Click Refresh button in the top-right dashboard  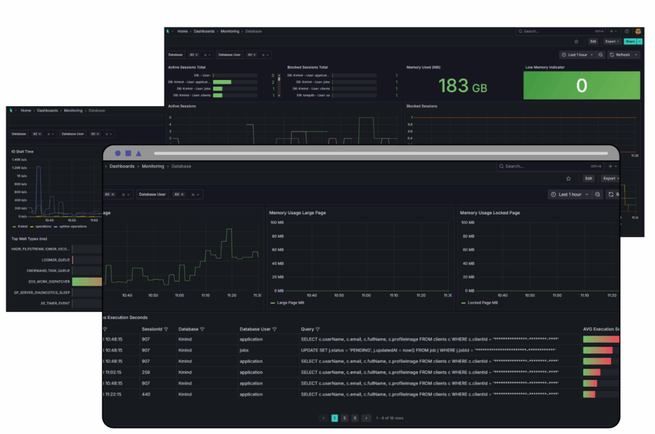[622, 55]
